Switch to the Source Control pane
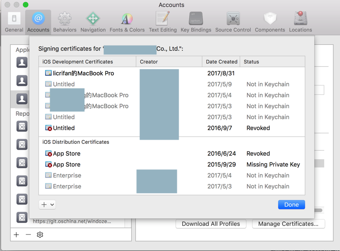The image size is (340, 251). point(233,22)
